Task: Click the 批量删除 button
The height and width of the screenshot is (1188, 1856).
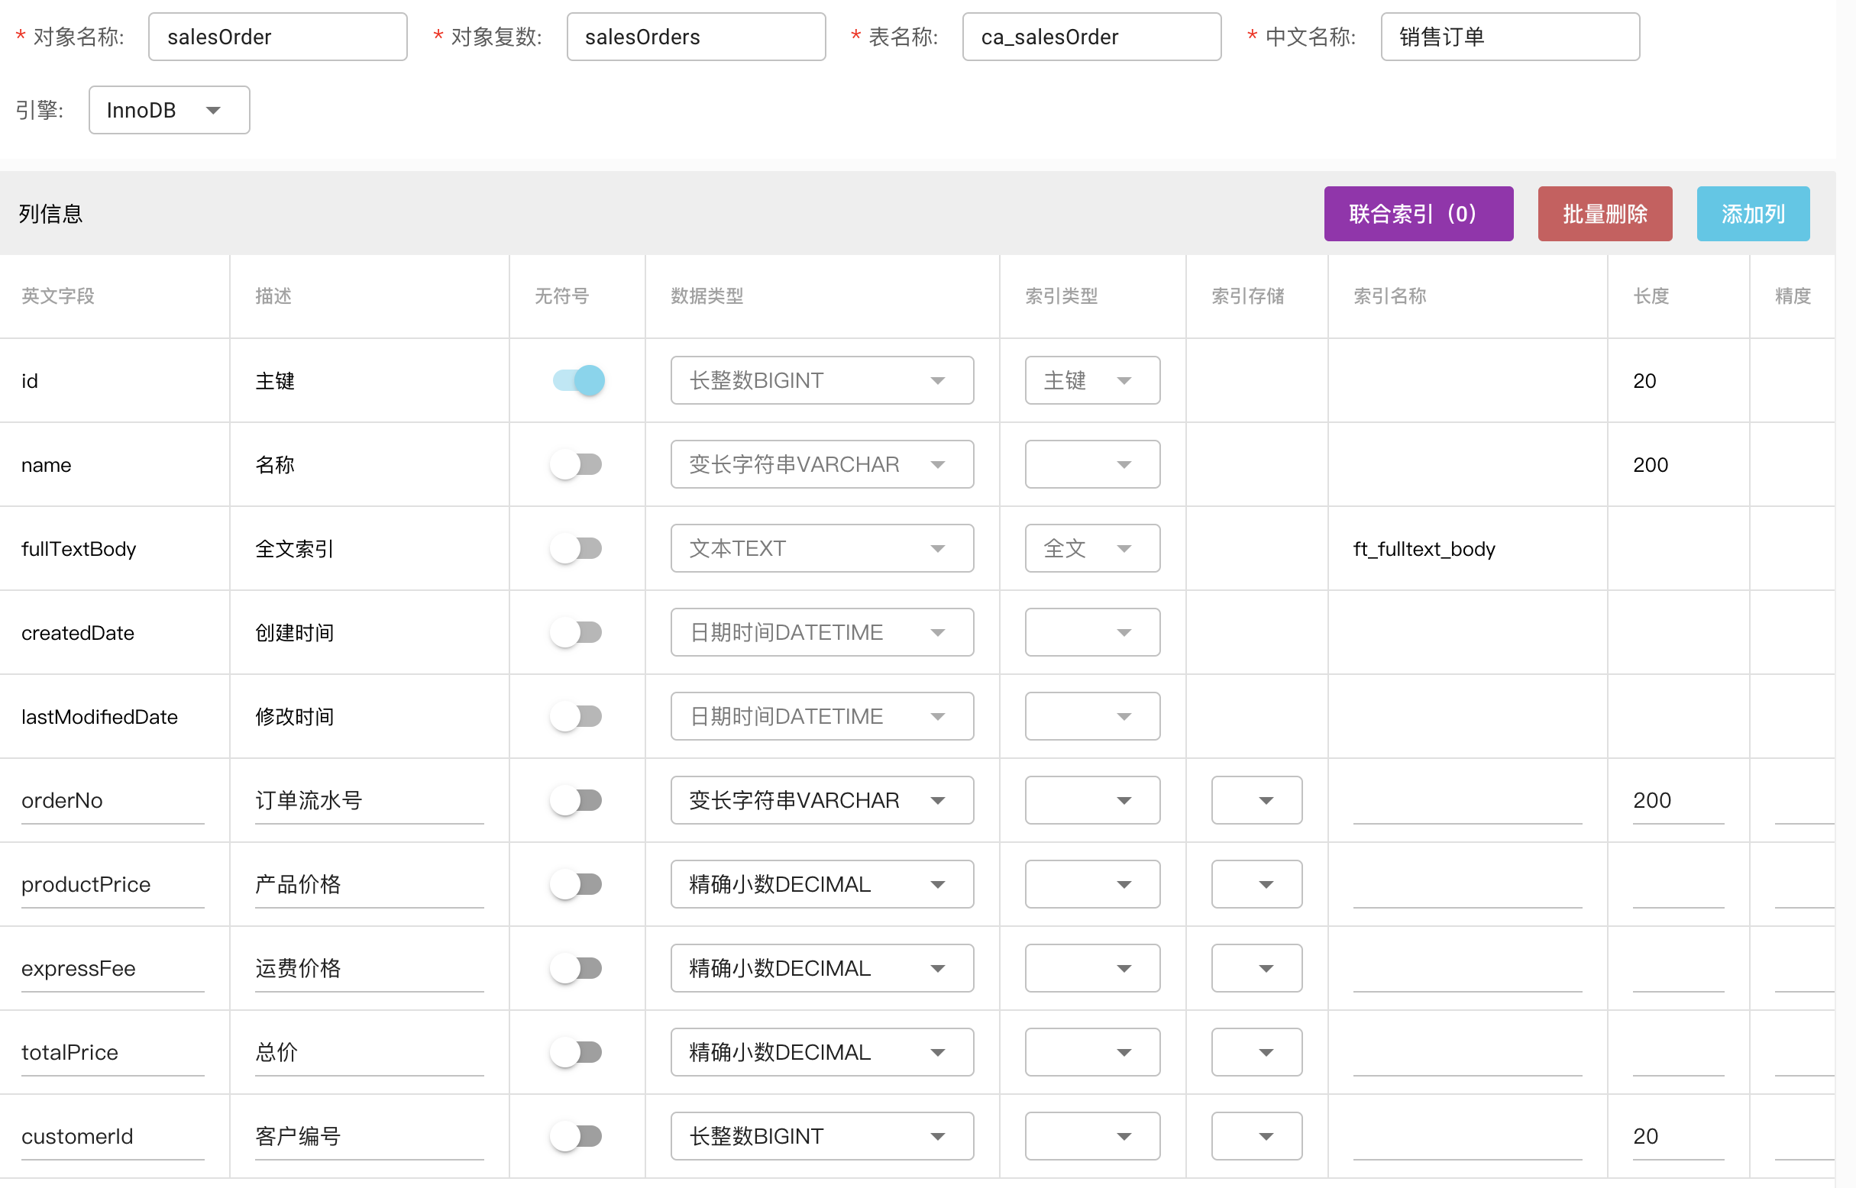Action: 1605,214
